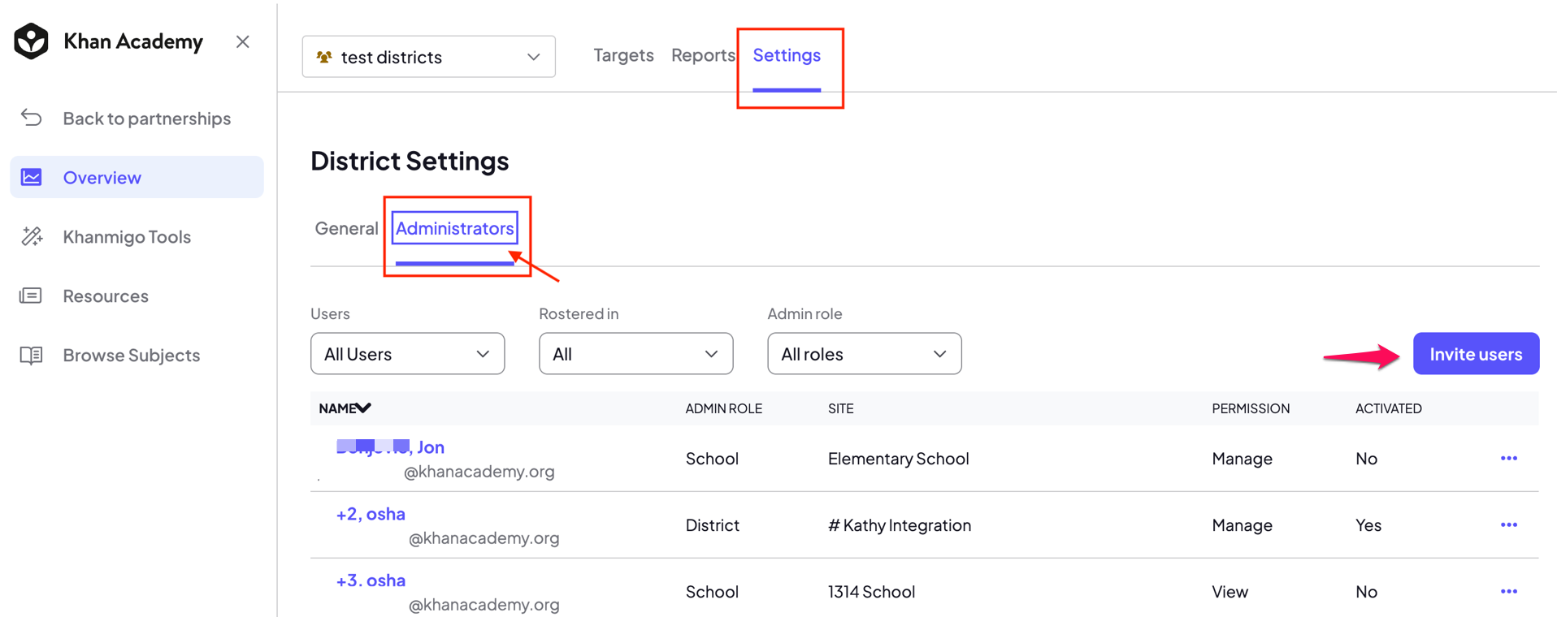The image size is (1557, 617).
Task: Click the Khan Academy logo icon
Action: point(31,41)
